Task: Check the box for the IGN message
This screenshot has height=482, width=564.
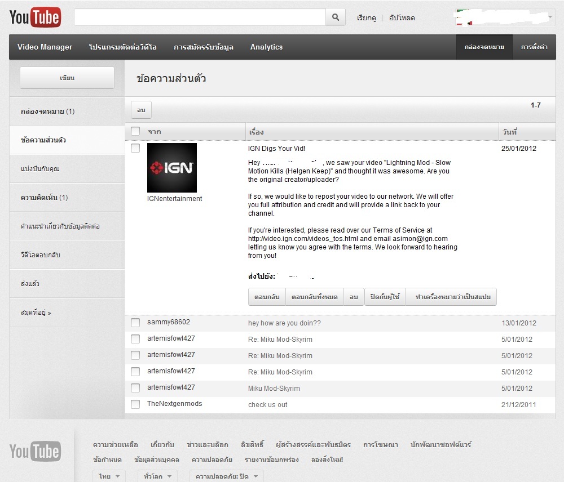Action: click(135, 148)
